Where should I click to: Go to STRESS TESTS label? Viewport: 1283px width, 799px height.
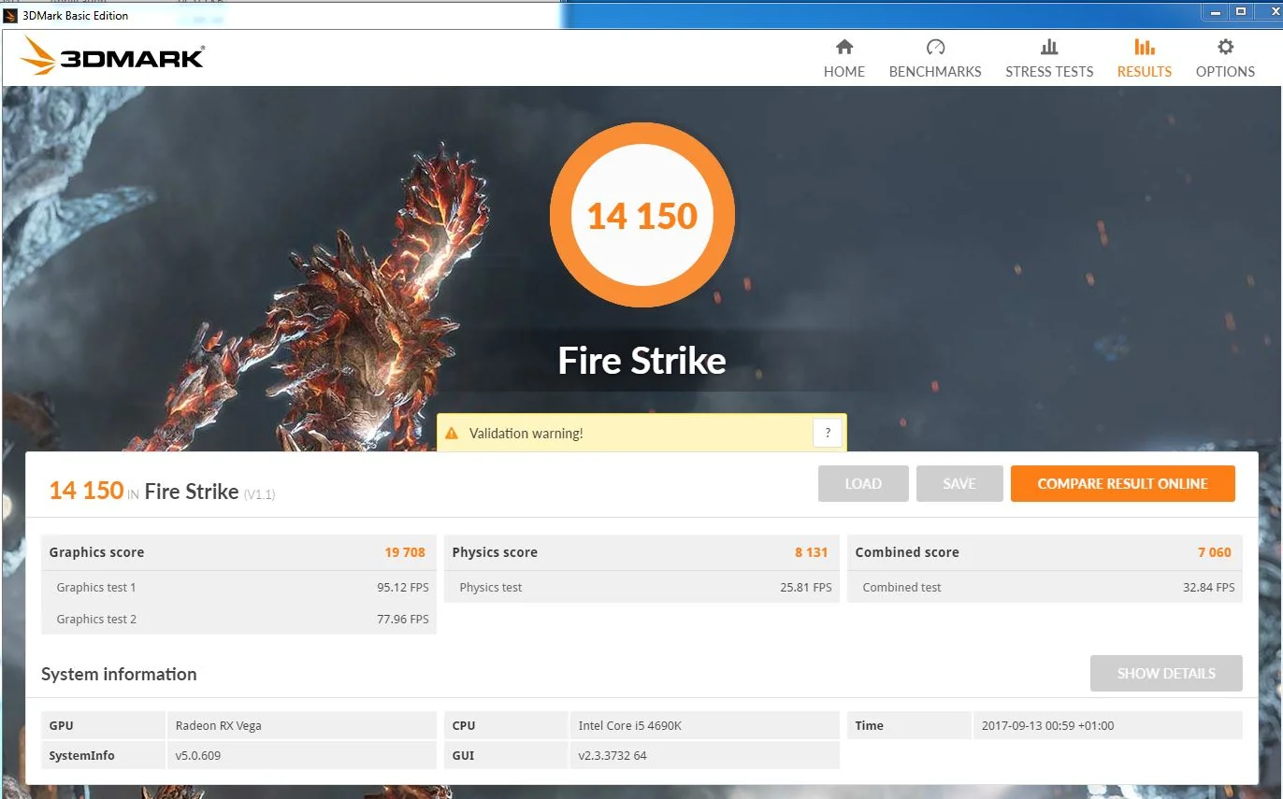(1049, 72)
